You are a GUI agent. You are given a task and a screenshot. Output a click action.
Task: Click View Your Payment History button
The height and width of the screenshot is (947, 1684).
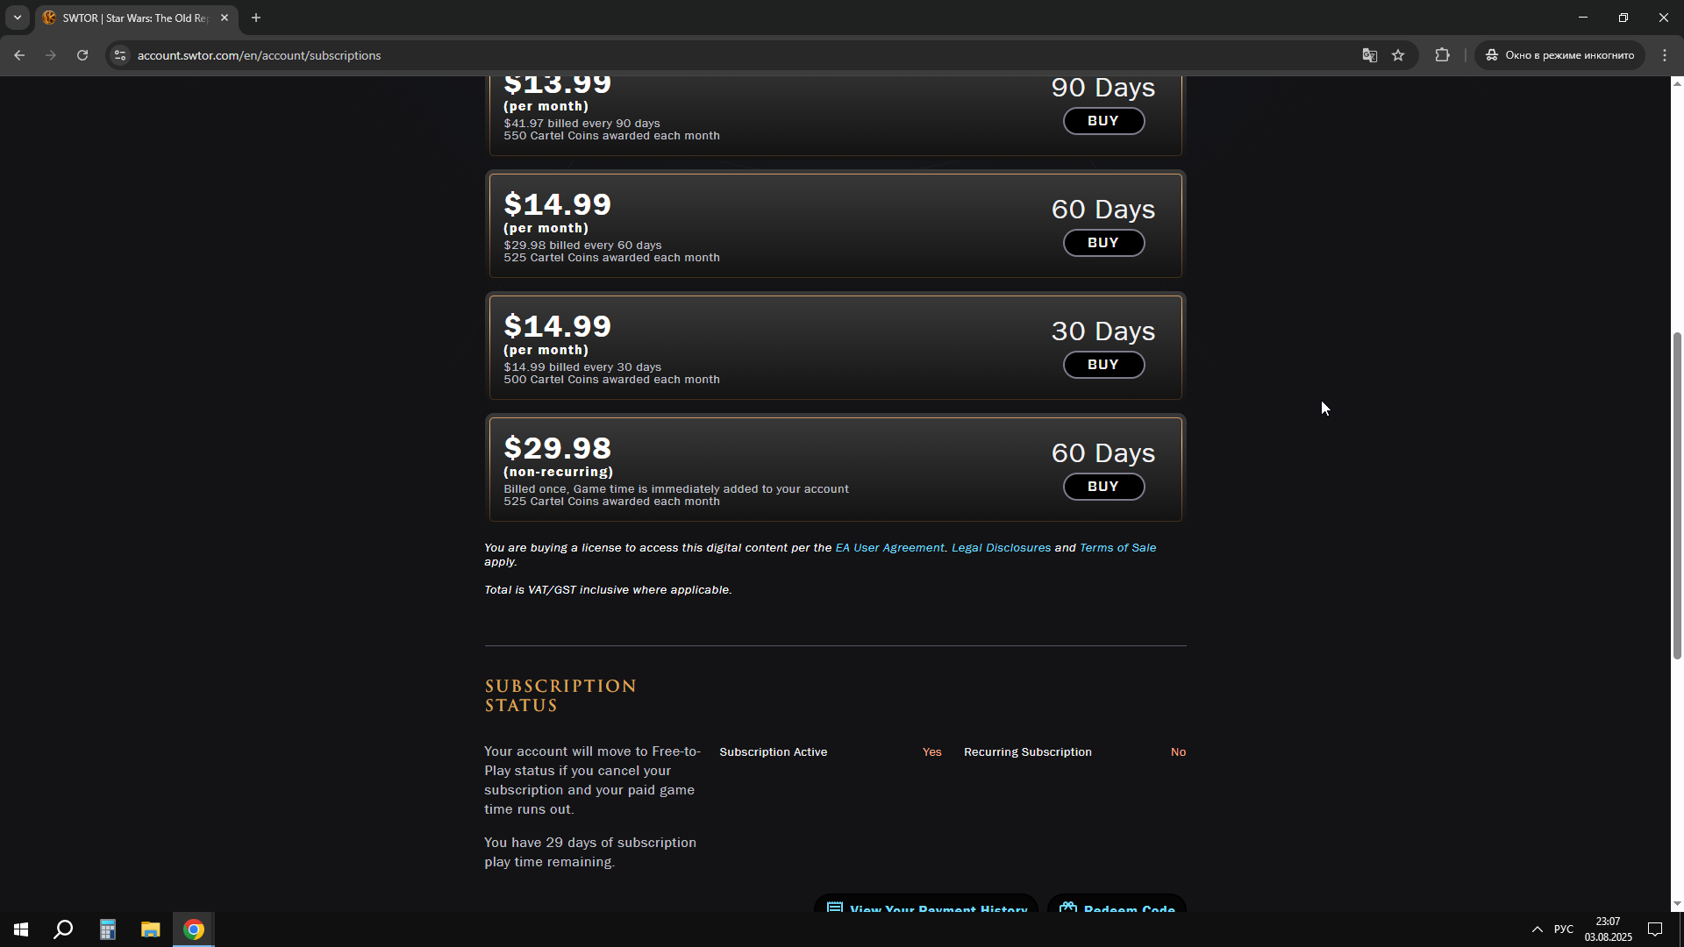[926, 904]
